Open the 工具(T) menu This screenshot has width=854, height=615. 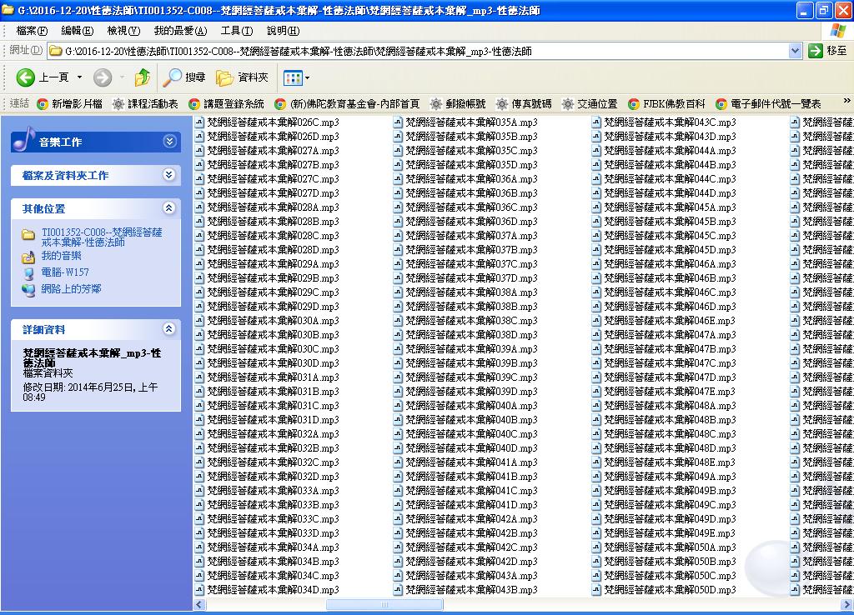tap(236, 31)
